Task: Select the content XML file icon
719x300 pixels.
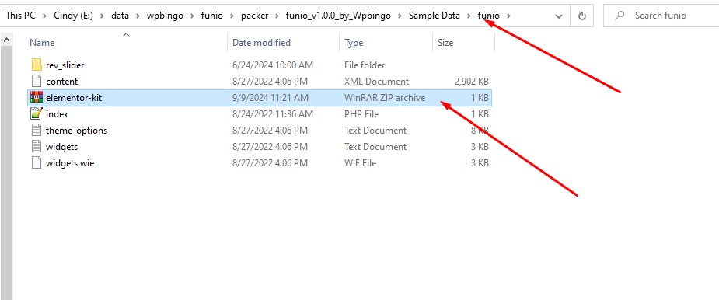Action: [37, 81]
